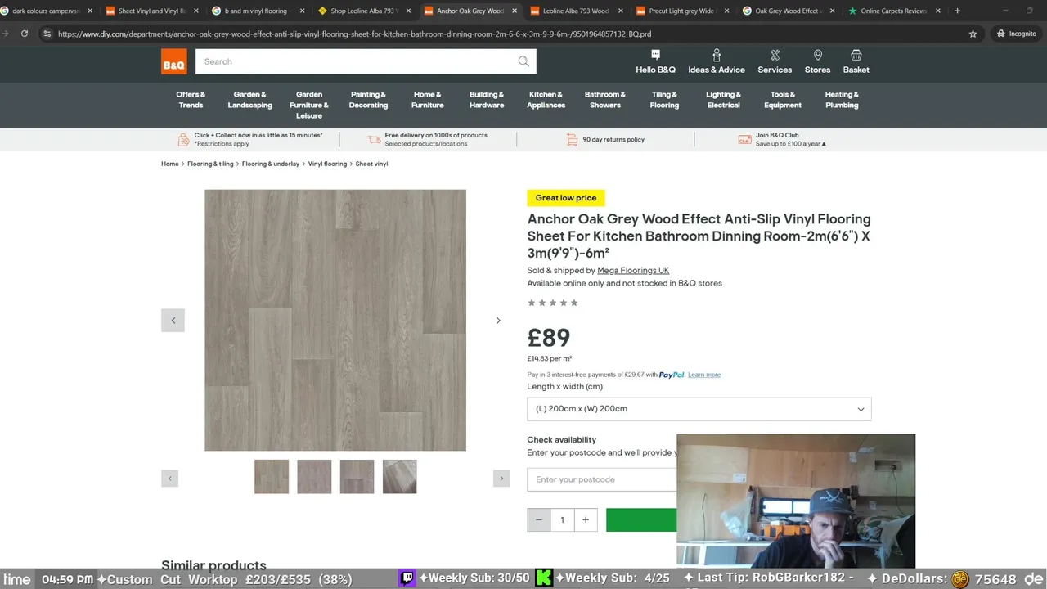Viewport: 1047px width, 589px height.
Task: Open Stores location pin icon
Action: (817, 55)
